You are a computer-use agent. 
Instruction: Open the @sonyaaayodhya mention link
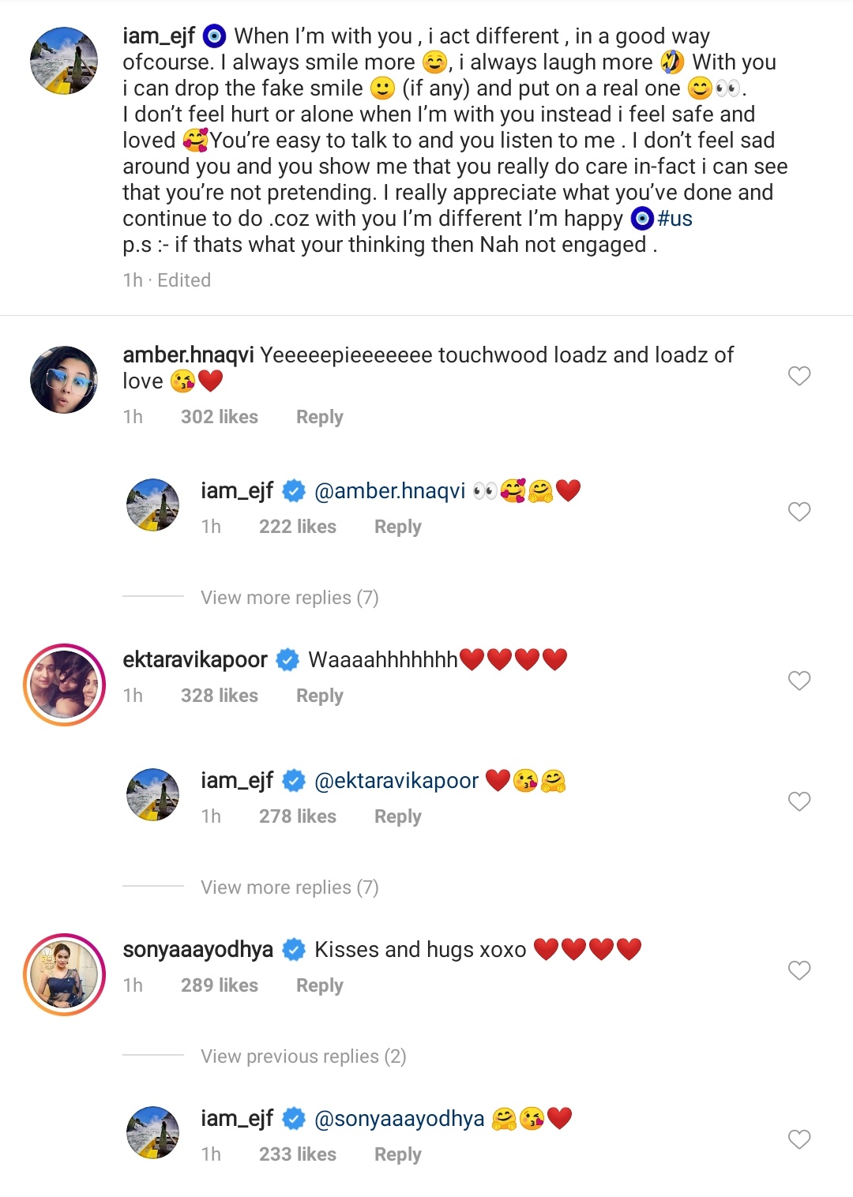point(399,1119)
